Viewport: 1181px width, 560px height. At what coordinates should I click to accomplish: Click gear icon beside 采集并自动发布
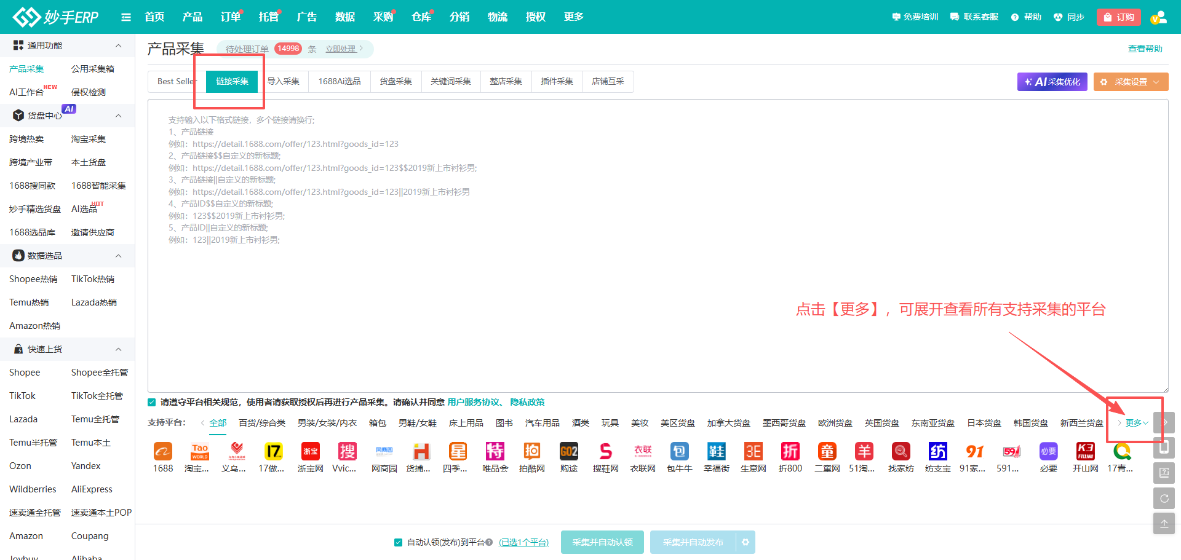[x=746, y=542]
